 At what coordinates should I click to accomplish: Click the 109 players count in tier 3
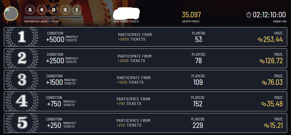198,82
